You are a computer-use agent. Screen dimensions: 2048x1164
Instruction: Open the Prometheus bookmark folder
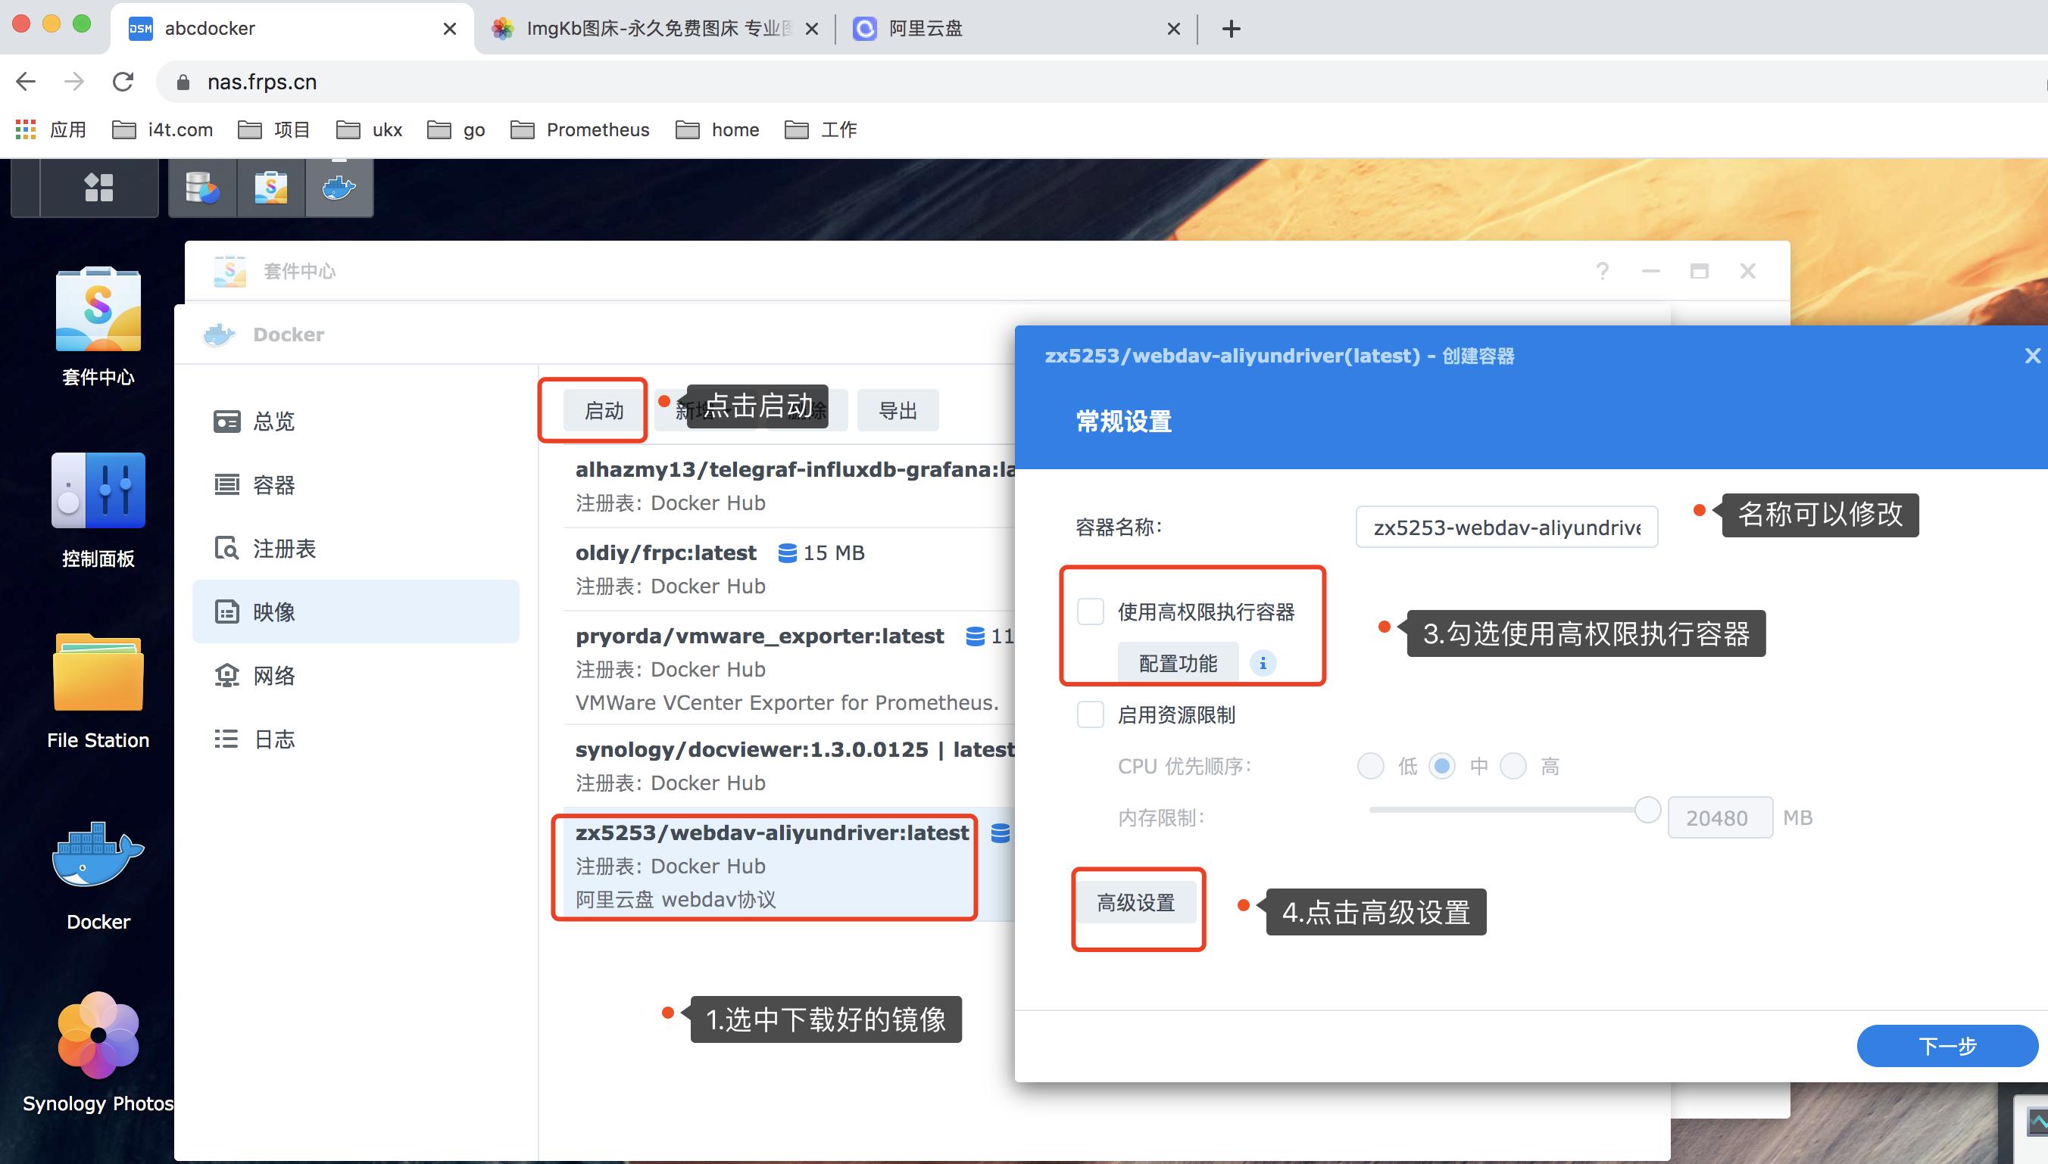580,129
